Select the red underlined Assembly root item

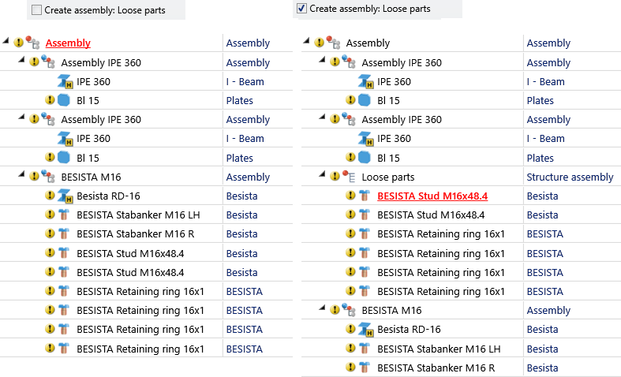click(68, 43)
